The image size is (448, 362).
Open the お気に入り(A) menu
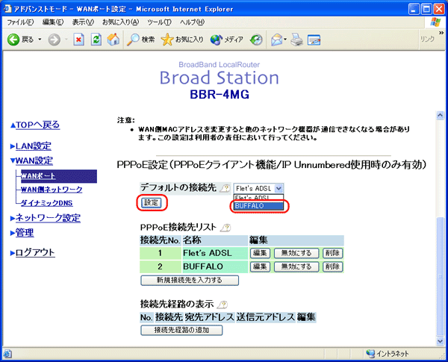click(120, 22)
